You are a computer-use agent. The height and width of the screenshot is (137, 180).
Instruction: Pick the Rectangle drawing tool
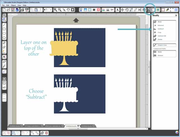click(x=4, y=29)
